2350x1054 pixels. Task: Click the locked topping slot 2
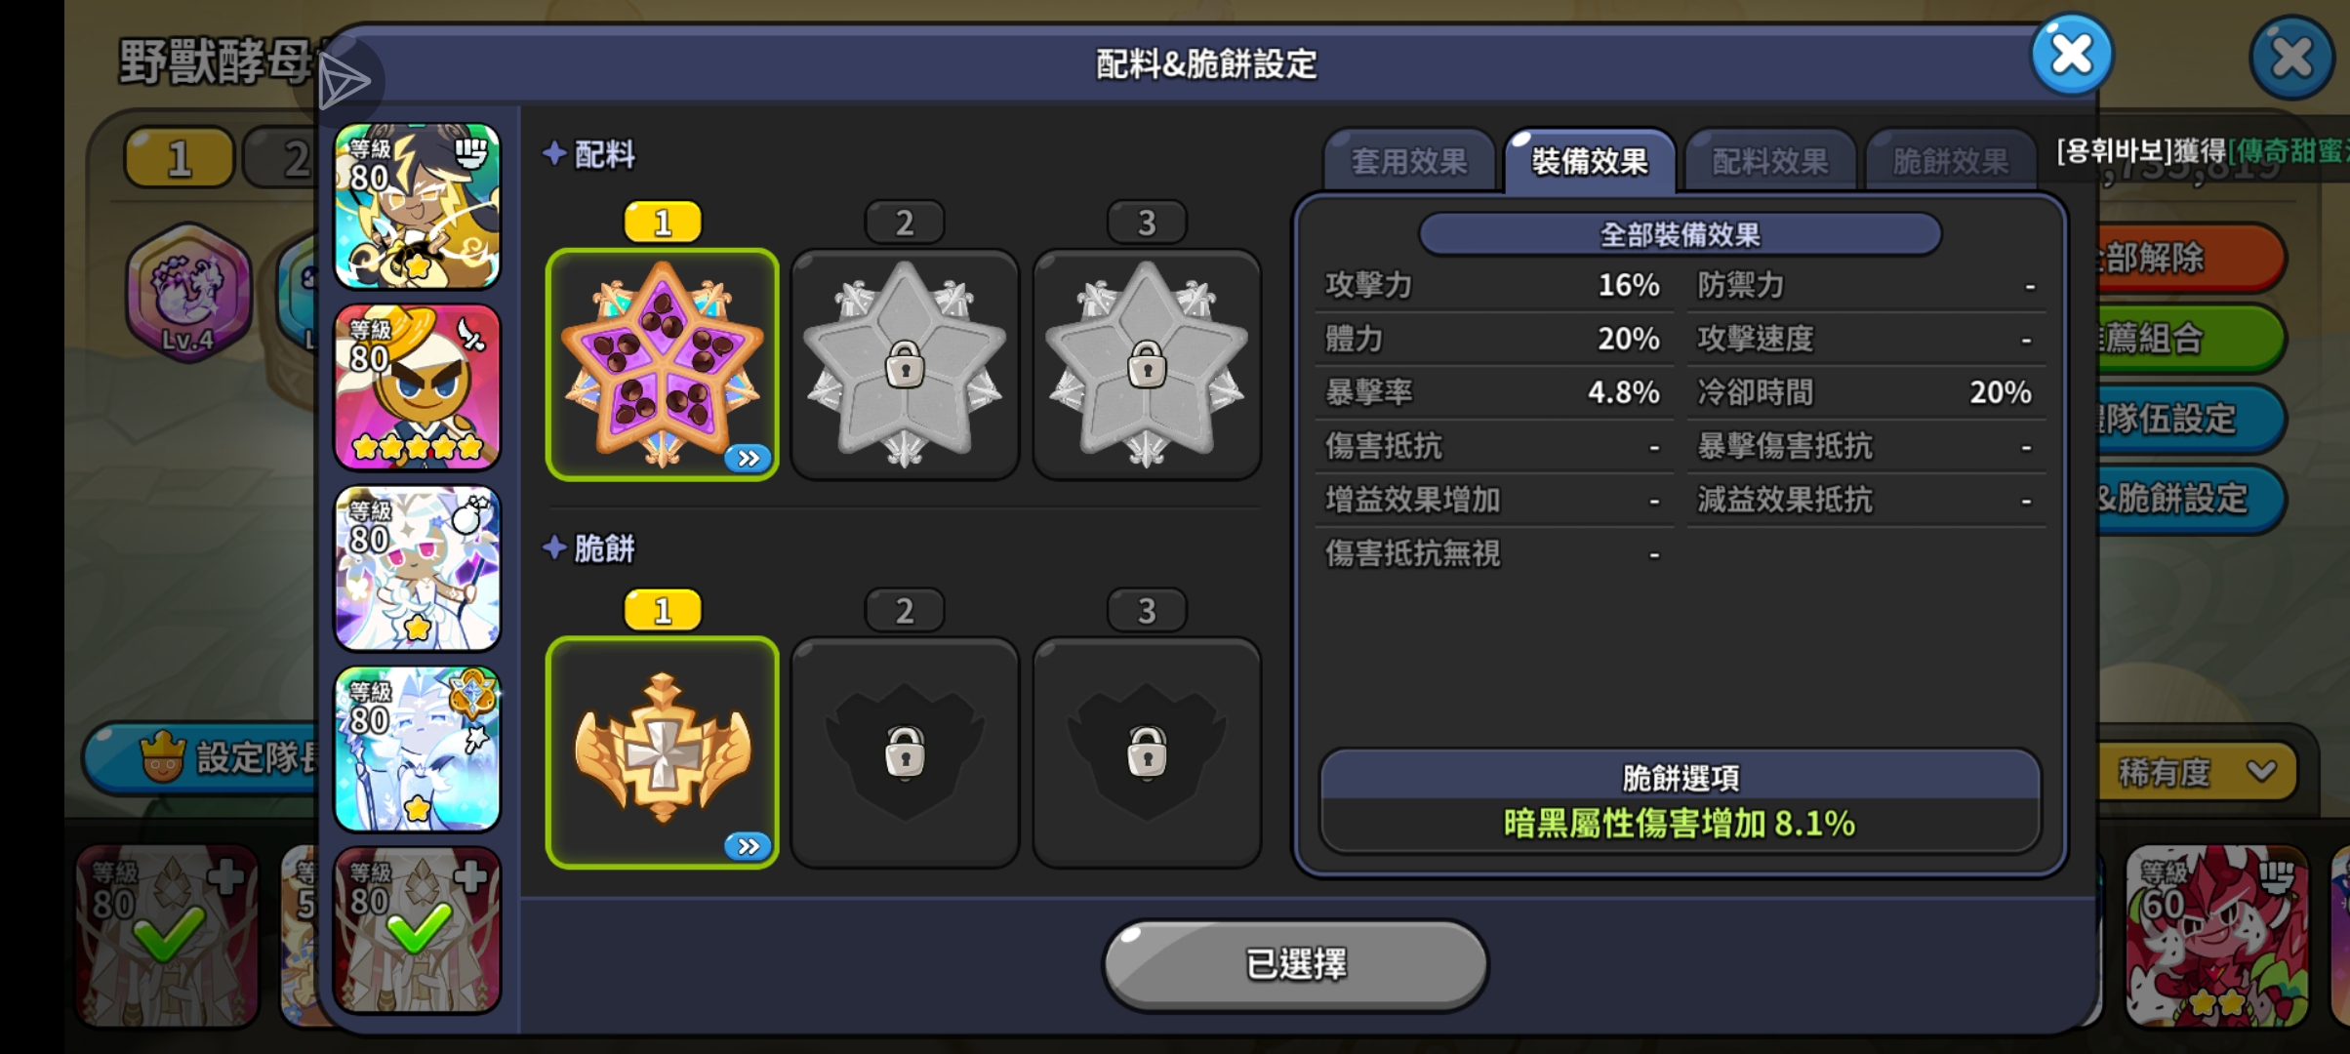[x=905, y=364]
